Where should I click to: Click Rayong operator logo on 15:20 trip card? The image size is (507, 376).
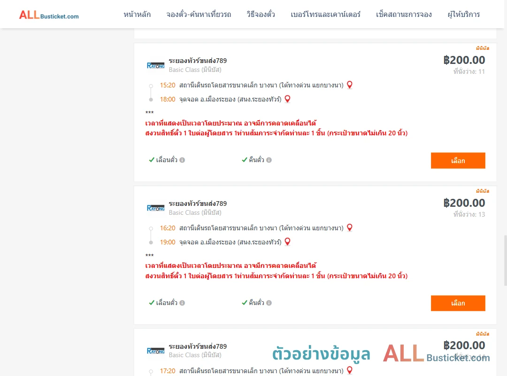[155, 65]
